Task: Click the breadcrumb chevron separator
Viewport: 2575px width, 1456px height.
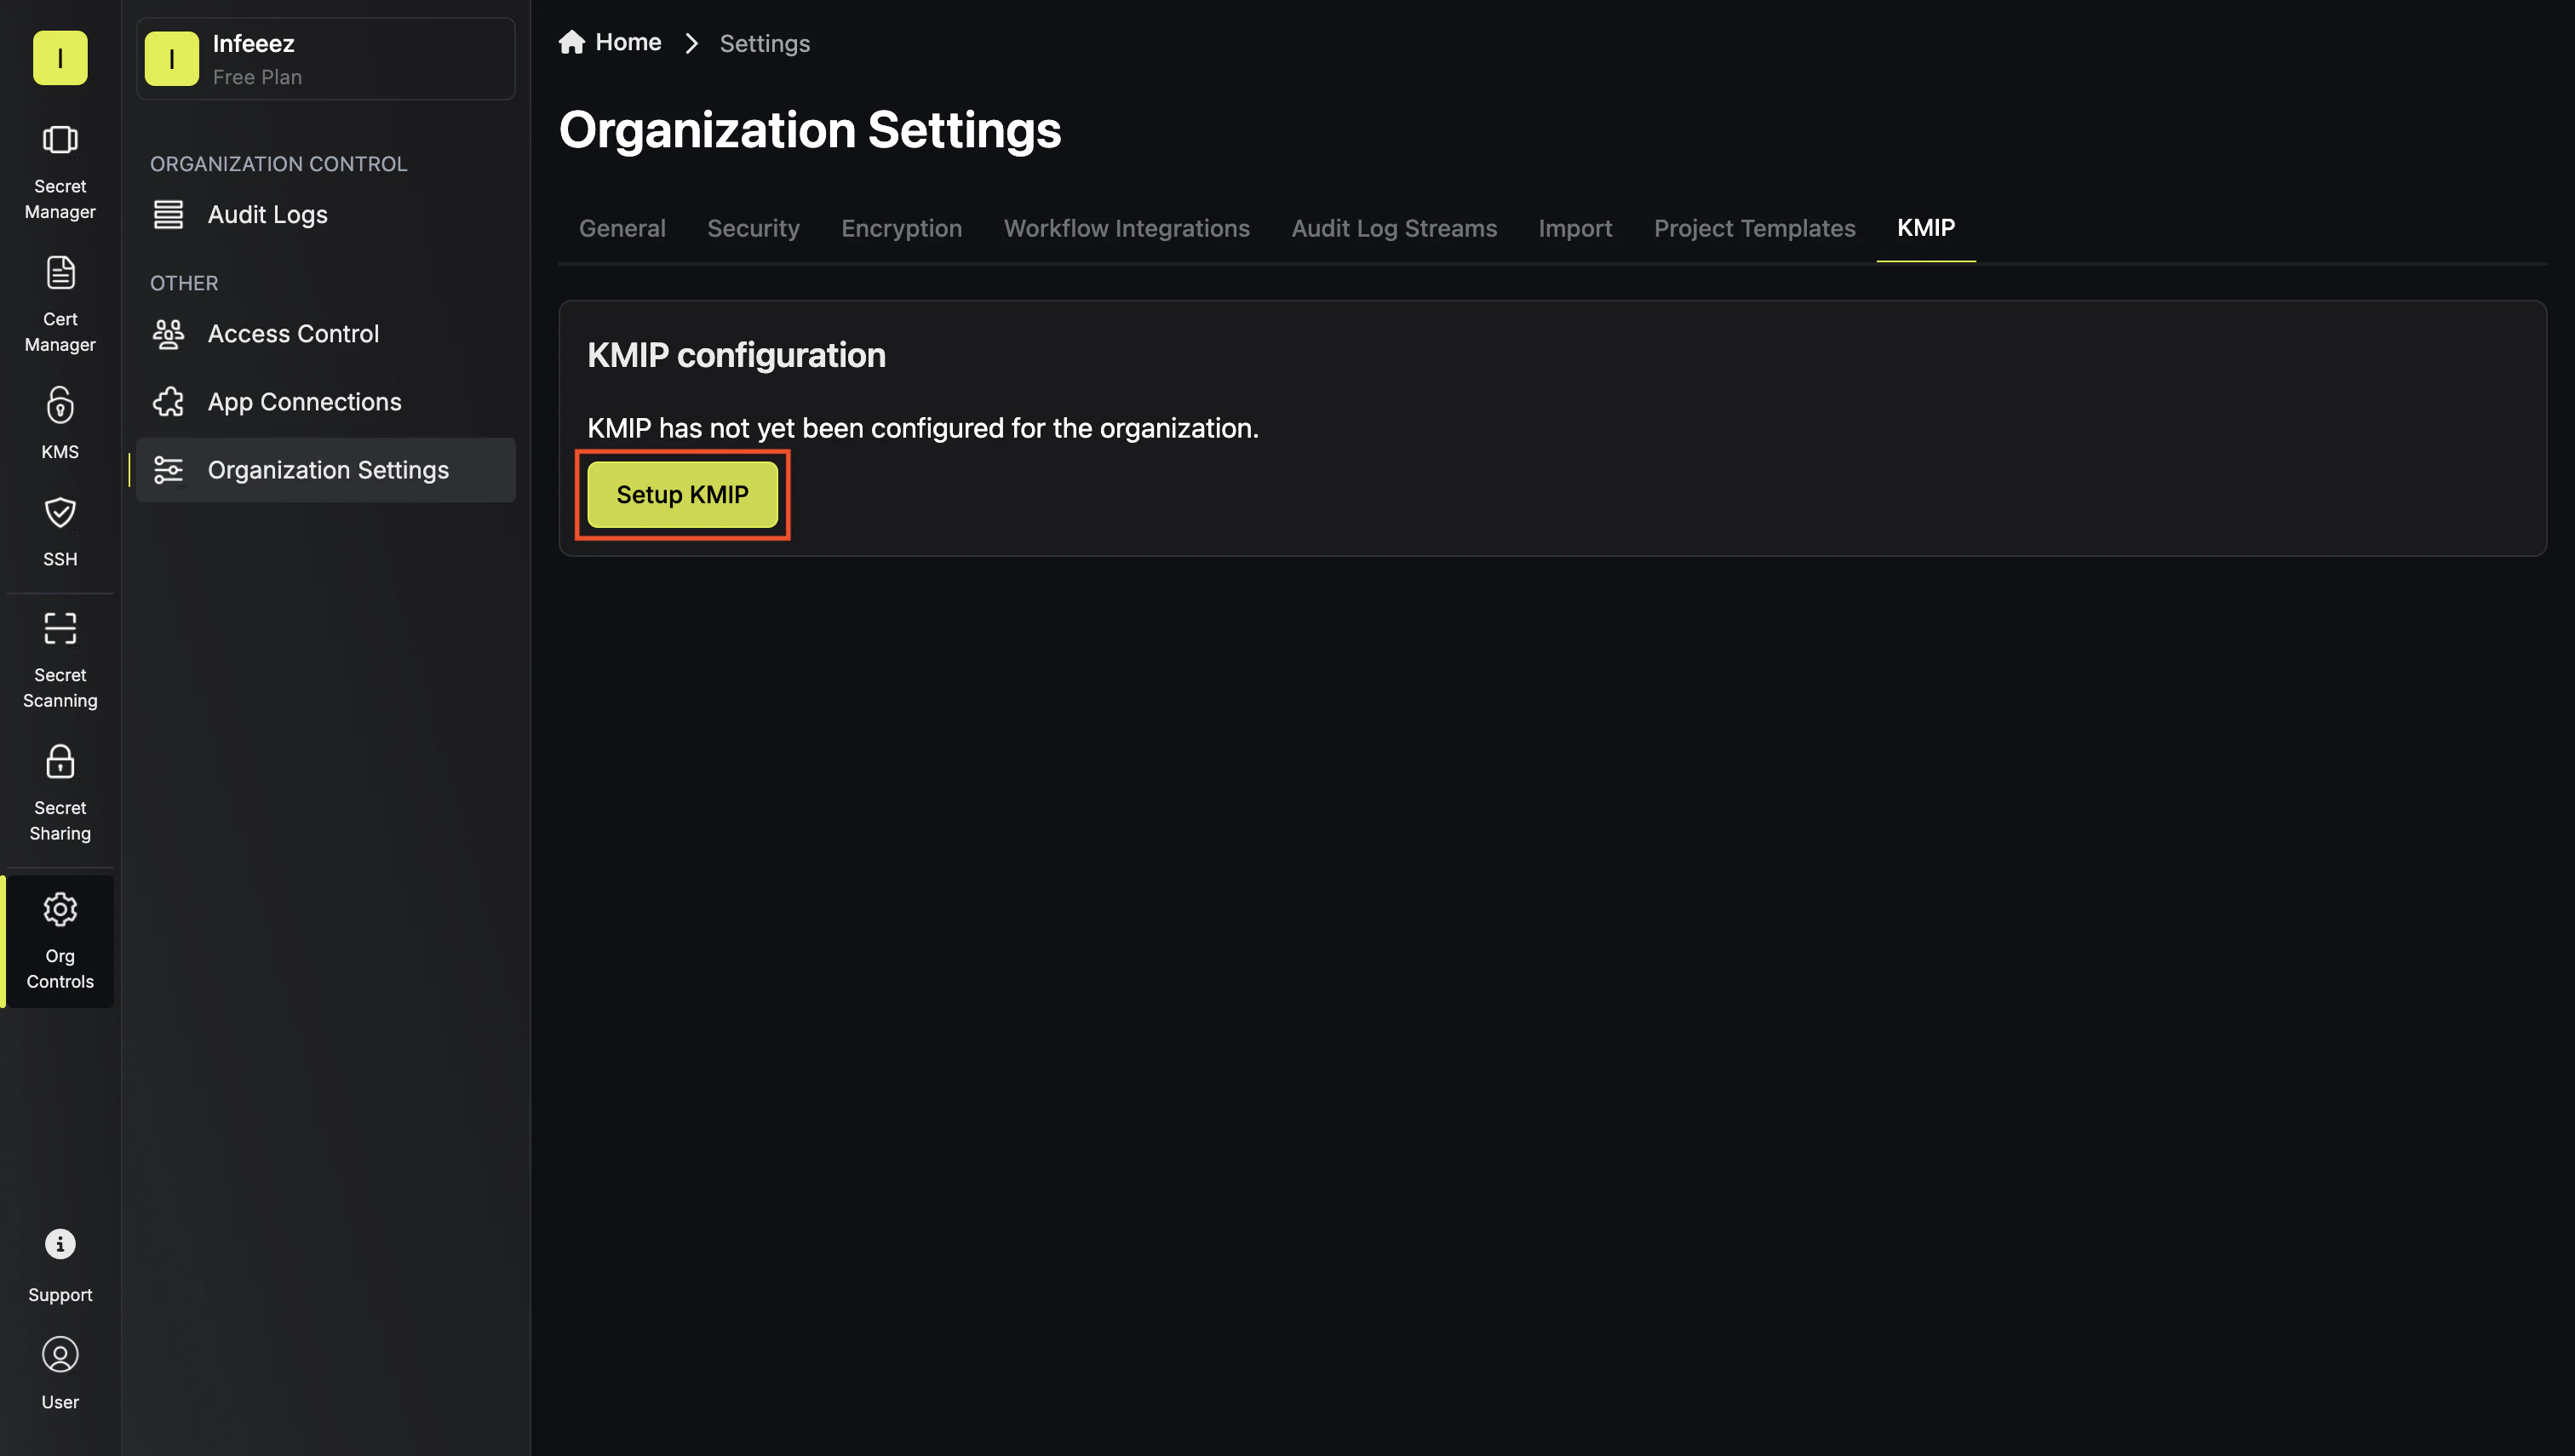Action: click(691, 43)
